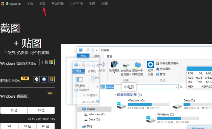Click the blue circular pro-version icon
Image resolution: width=212 pixels, height=129 pixels.
tap(44, 79)
